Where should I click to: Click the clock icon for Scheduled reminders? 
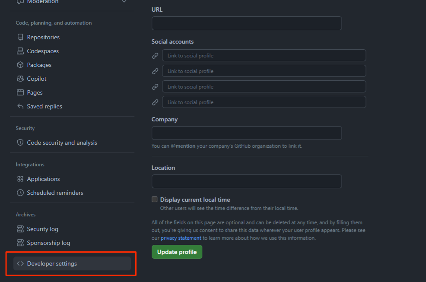click(x=20, y=193)
